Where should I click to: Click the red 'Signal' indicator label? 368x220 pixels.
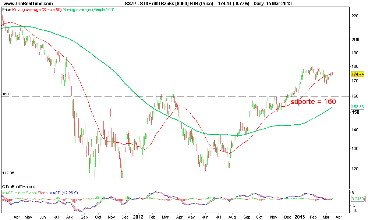43,193
